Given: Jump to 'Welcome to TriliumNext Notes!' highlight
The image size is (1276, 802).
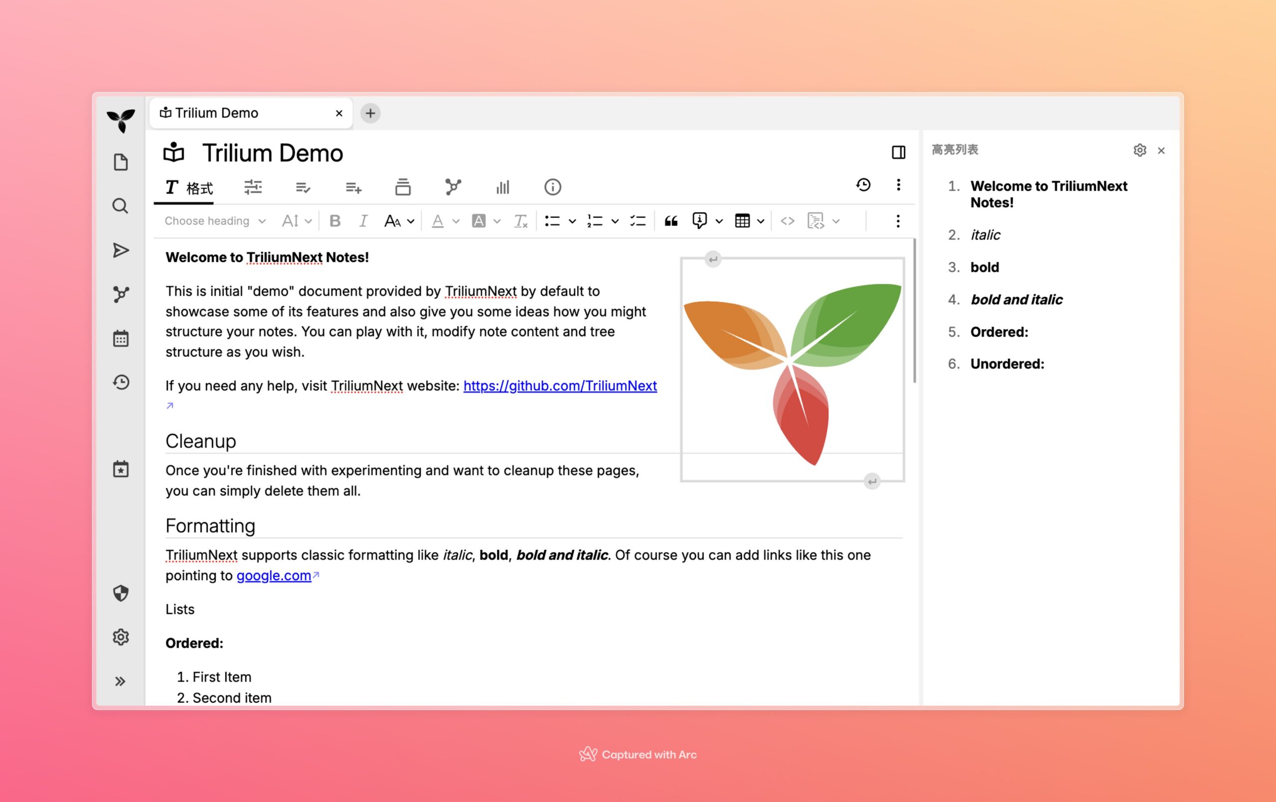Looking at the screenshot, I should coord(1049,194).
